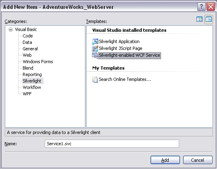217x169 pixels.
Task: Switch templates view to large icons
Action: [x=199, y=19]
